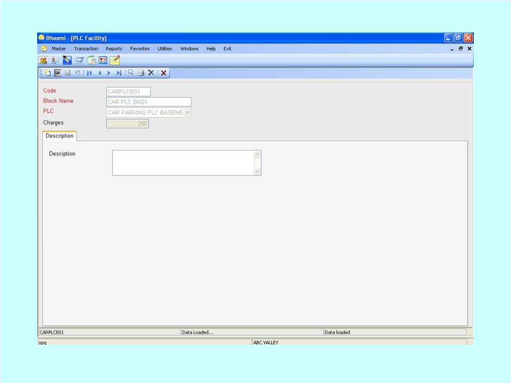Click the printer icon
511x383 pixels.
141,73
